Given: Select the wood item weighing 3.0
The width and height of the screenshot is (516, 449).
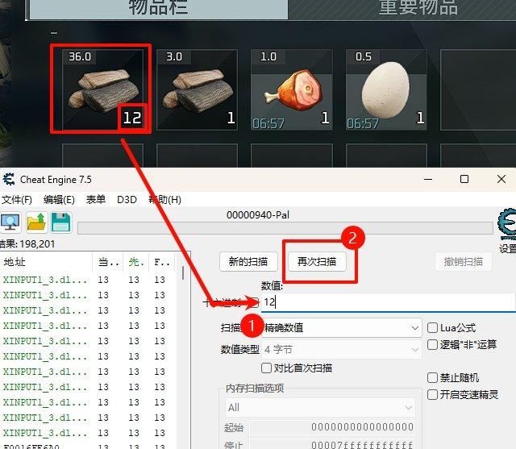Looking at the screenshot, I should point(197,89).
